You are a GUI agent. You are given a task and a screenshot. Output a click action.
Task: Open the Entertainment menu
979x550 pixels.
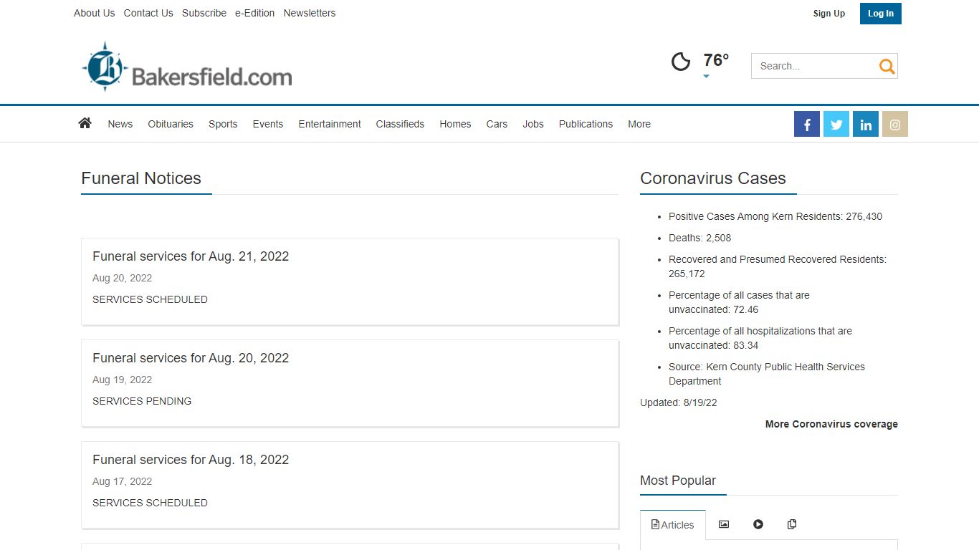[330, 124]
